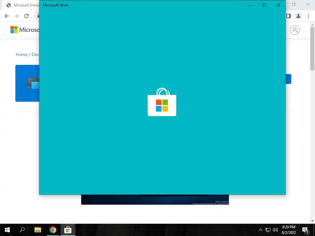The image size is (315, 236).
Task: Show hidden system tray icons
Action: click(x=260, y=230)
